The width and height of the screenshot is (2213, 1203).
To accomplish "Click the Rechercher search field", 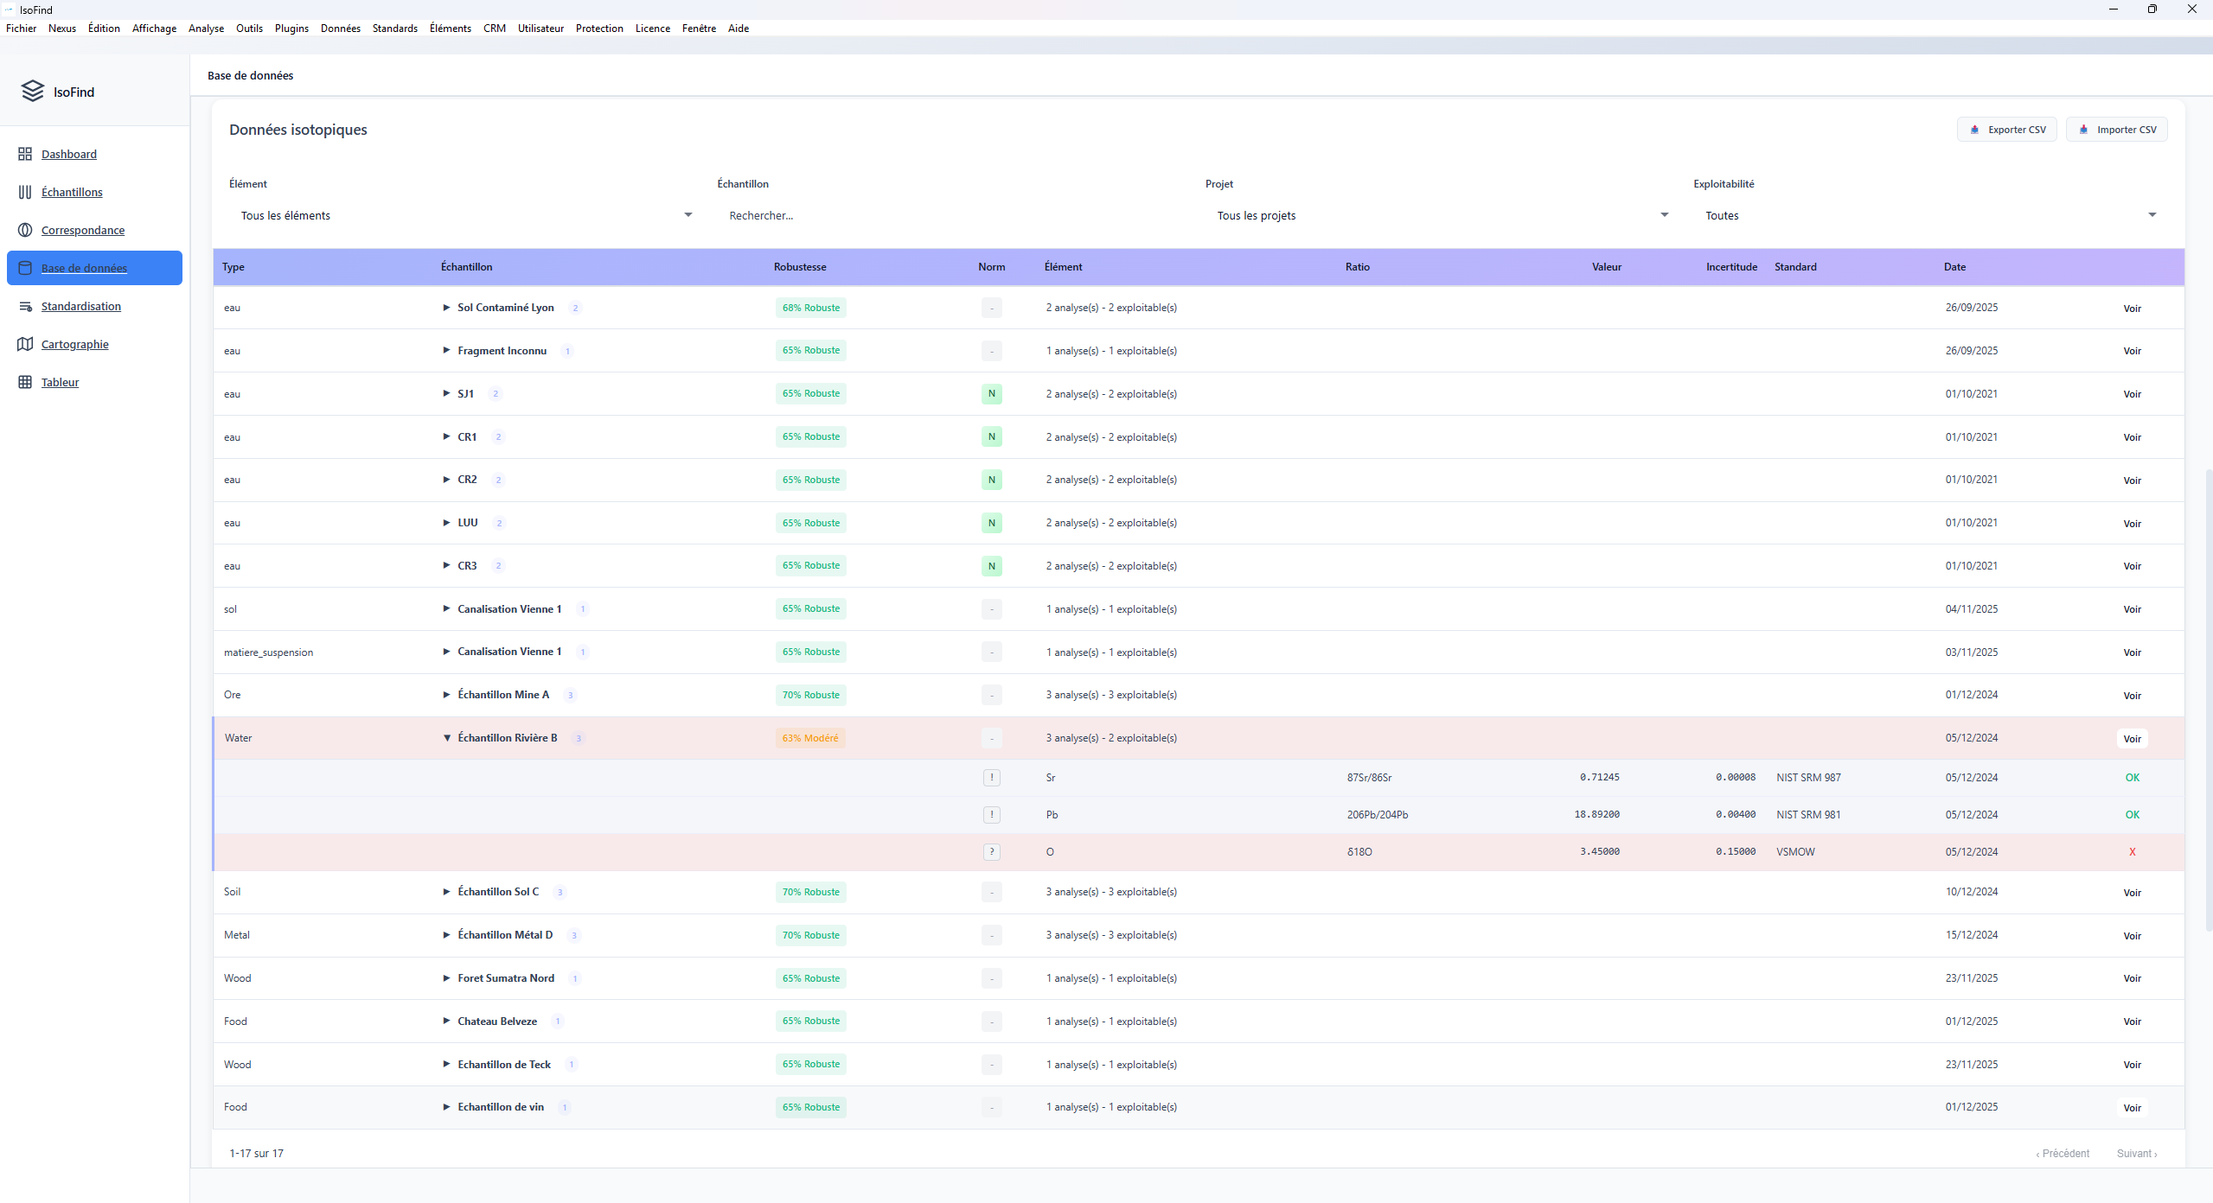I will click(865, 215).
